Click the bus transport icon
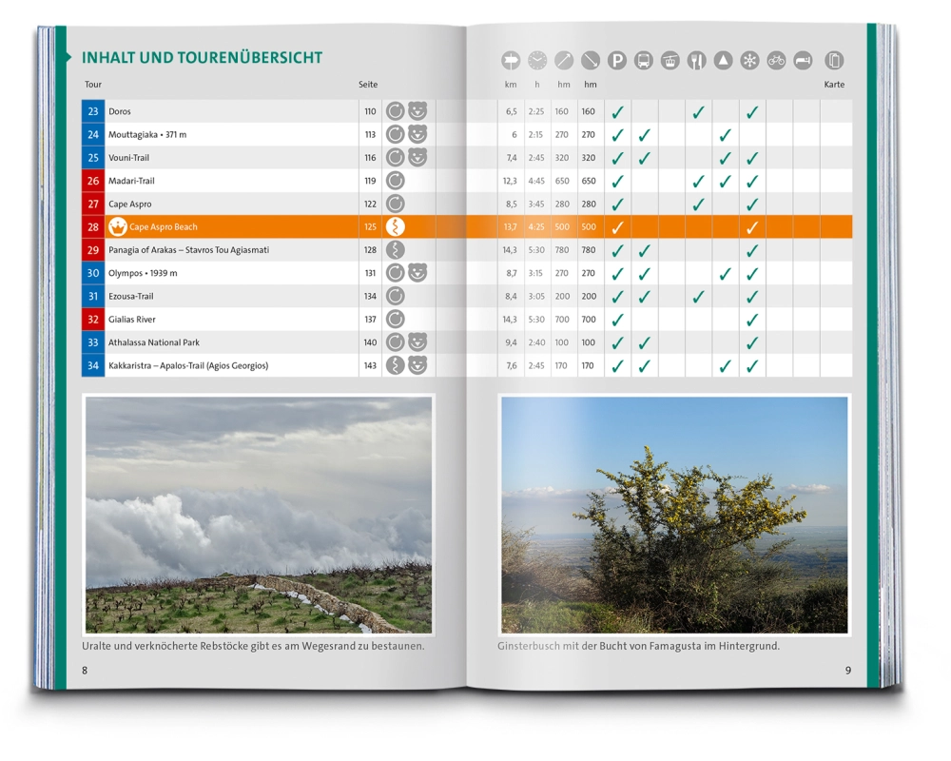 tap(644, 61)
